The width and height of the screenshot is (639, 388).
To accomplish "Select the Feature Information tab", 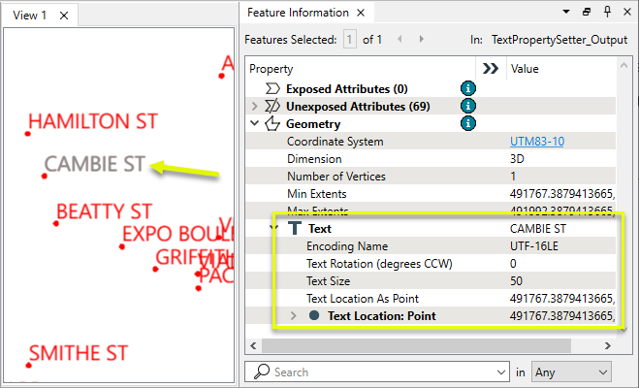I will (298, 13).
